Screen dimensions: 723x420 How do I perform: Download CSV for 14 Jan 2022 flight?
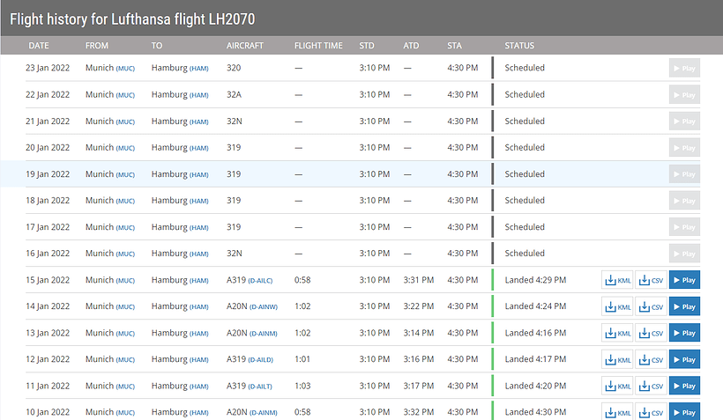[651, 306]
